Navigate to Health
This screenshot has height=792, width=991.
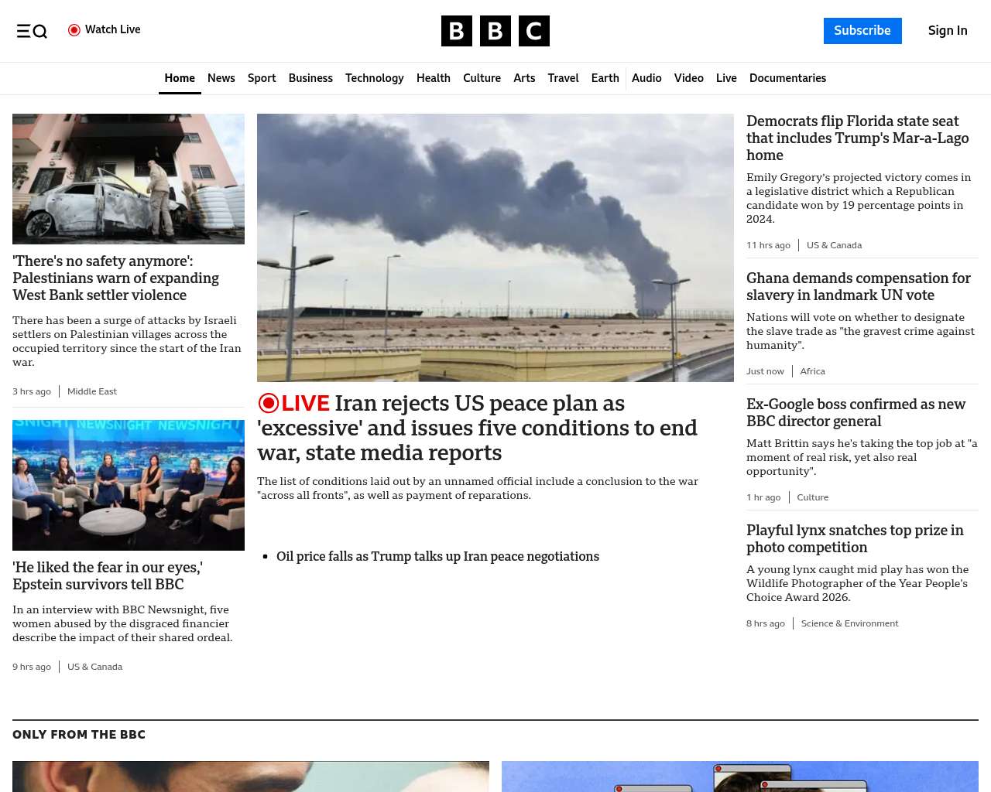[434, 78]
